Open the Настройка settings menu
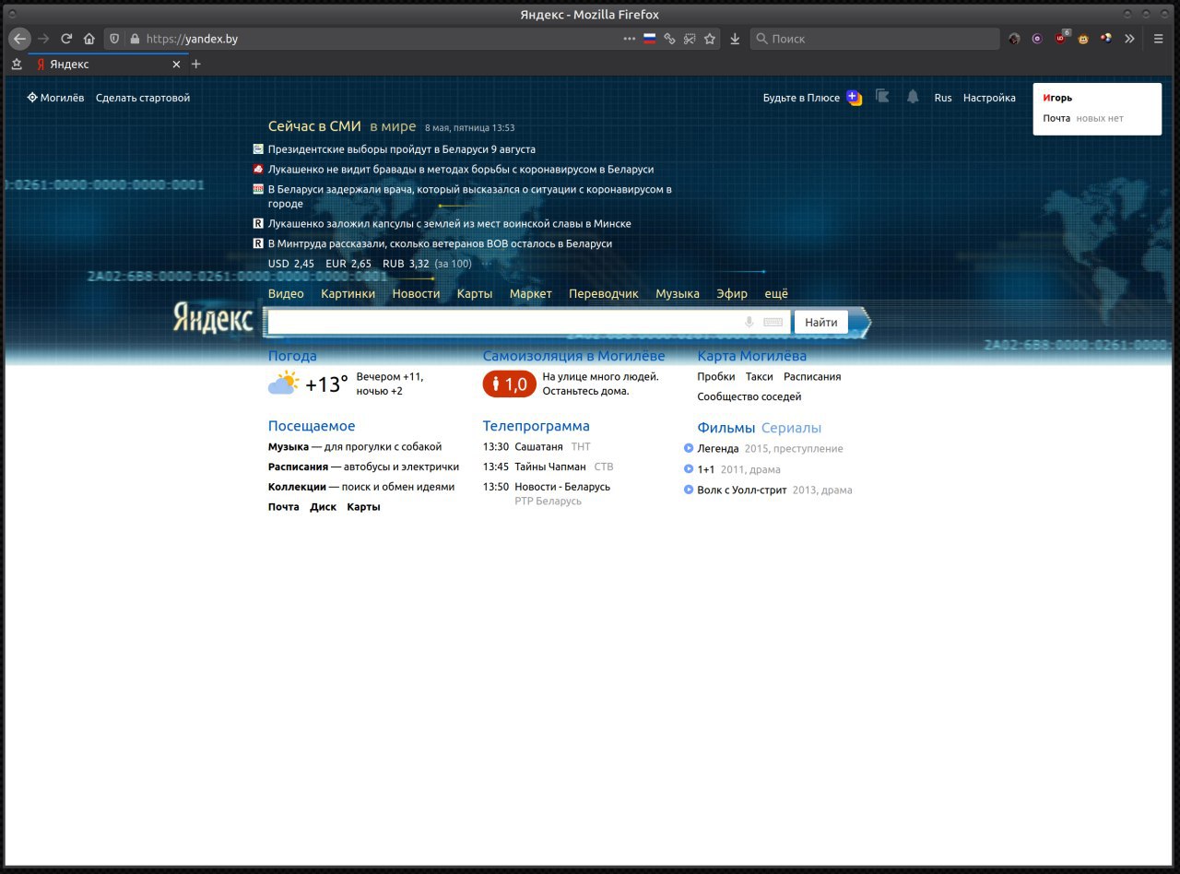1180x874 pixels. point(989,98)
